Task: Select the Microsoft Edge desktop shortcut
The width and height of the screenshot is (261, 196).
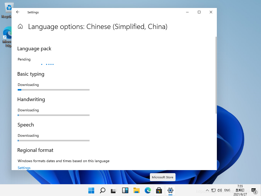Action: 7,37
